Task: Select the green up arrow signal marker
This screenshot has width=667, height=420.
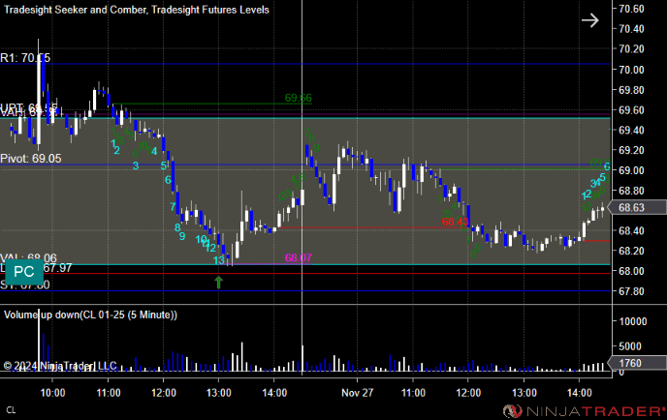Action: pyautogui.click(x=219, y=282)
